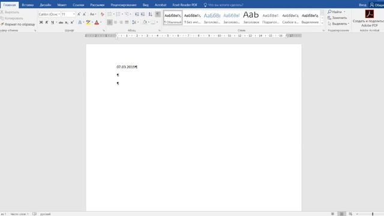The width and height of the screenshot is (384, 216).
Task: Decrease font size with the small A icon
Action: 84,14
